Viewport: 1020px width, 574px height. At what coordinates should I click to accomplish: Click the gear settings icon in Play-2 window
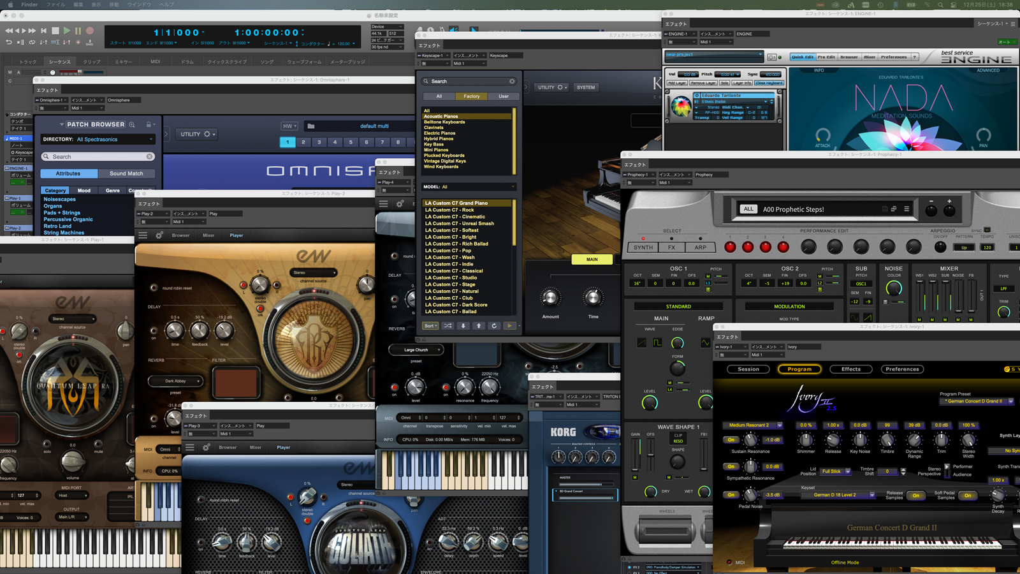(x=159, y=235)
